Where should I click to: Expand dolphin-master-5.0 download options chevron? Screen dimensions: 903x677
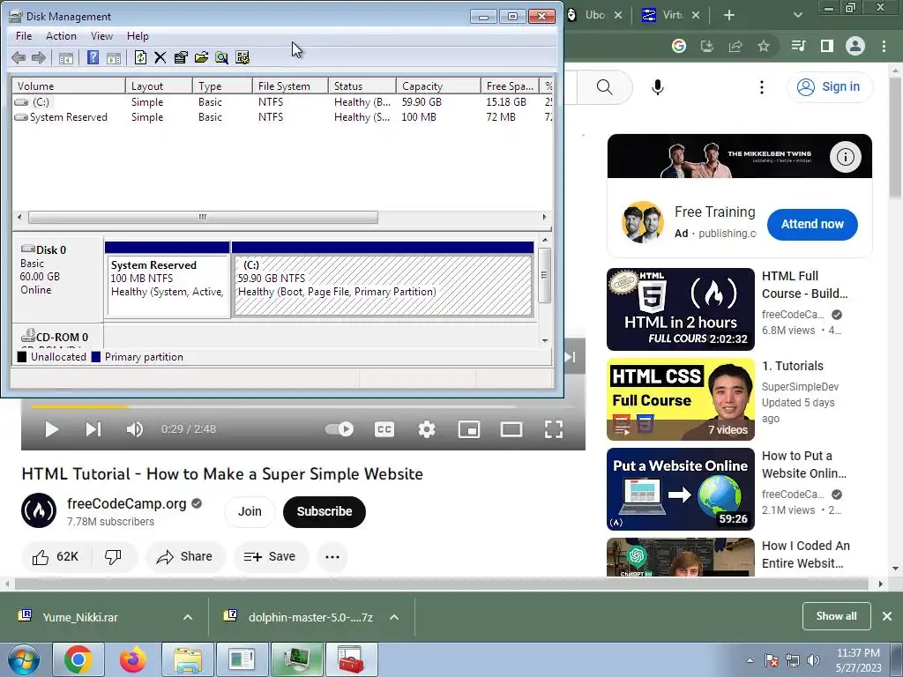(394, 617)
